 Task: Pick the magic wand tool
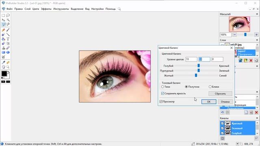click(8, 20)
